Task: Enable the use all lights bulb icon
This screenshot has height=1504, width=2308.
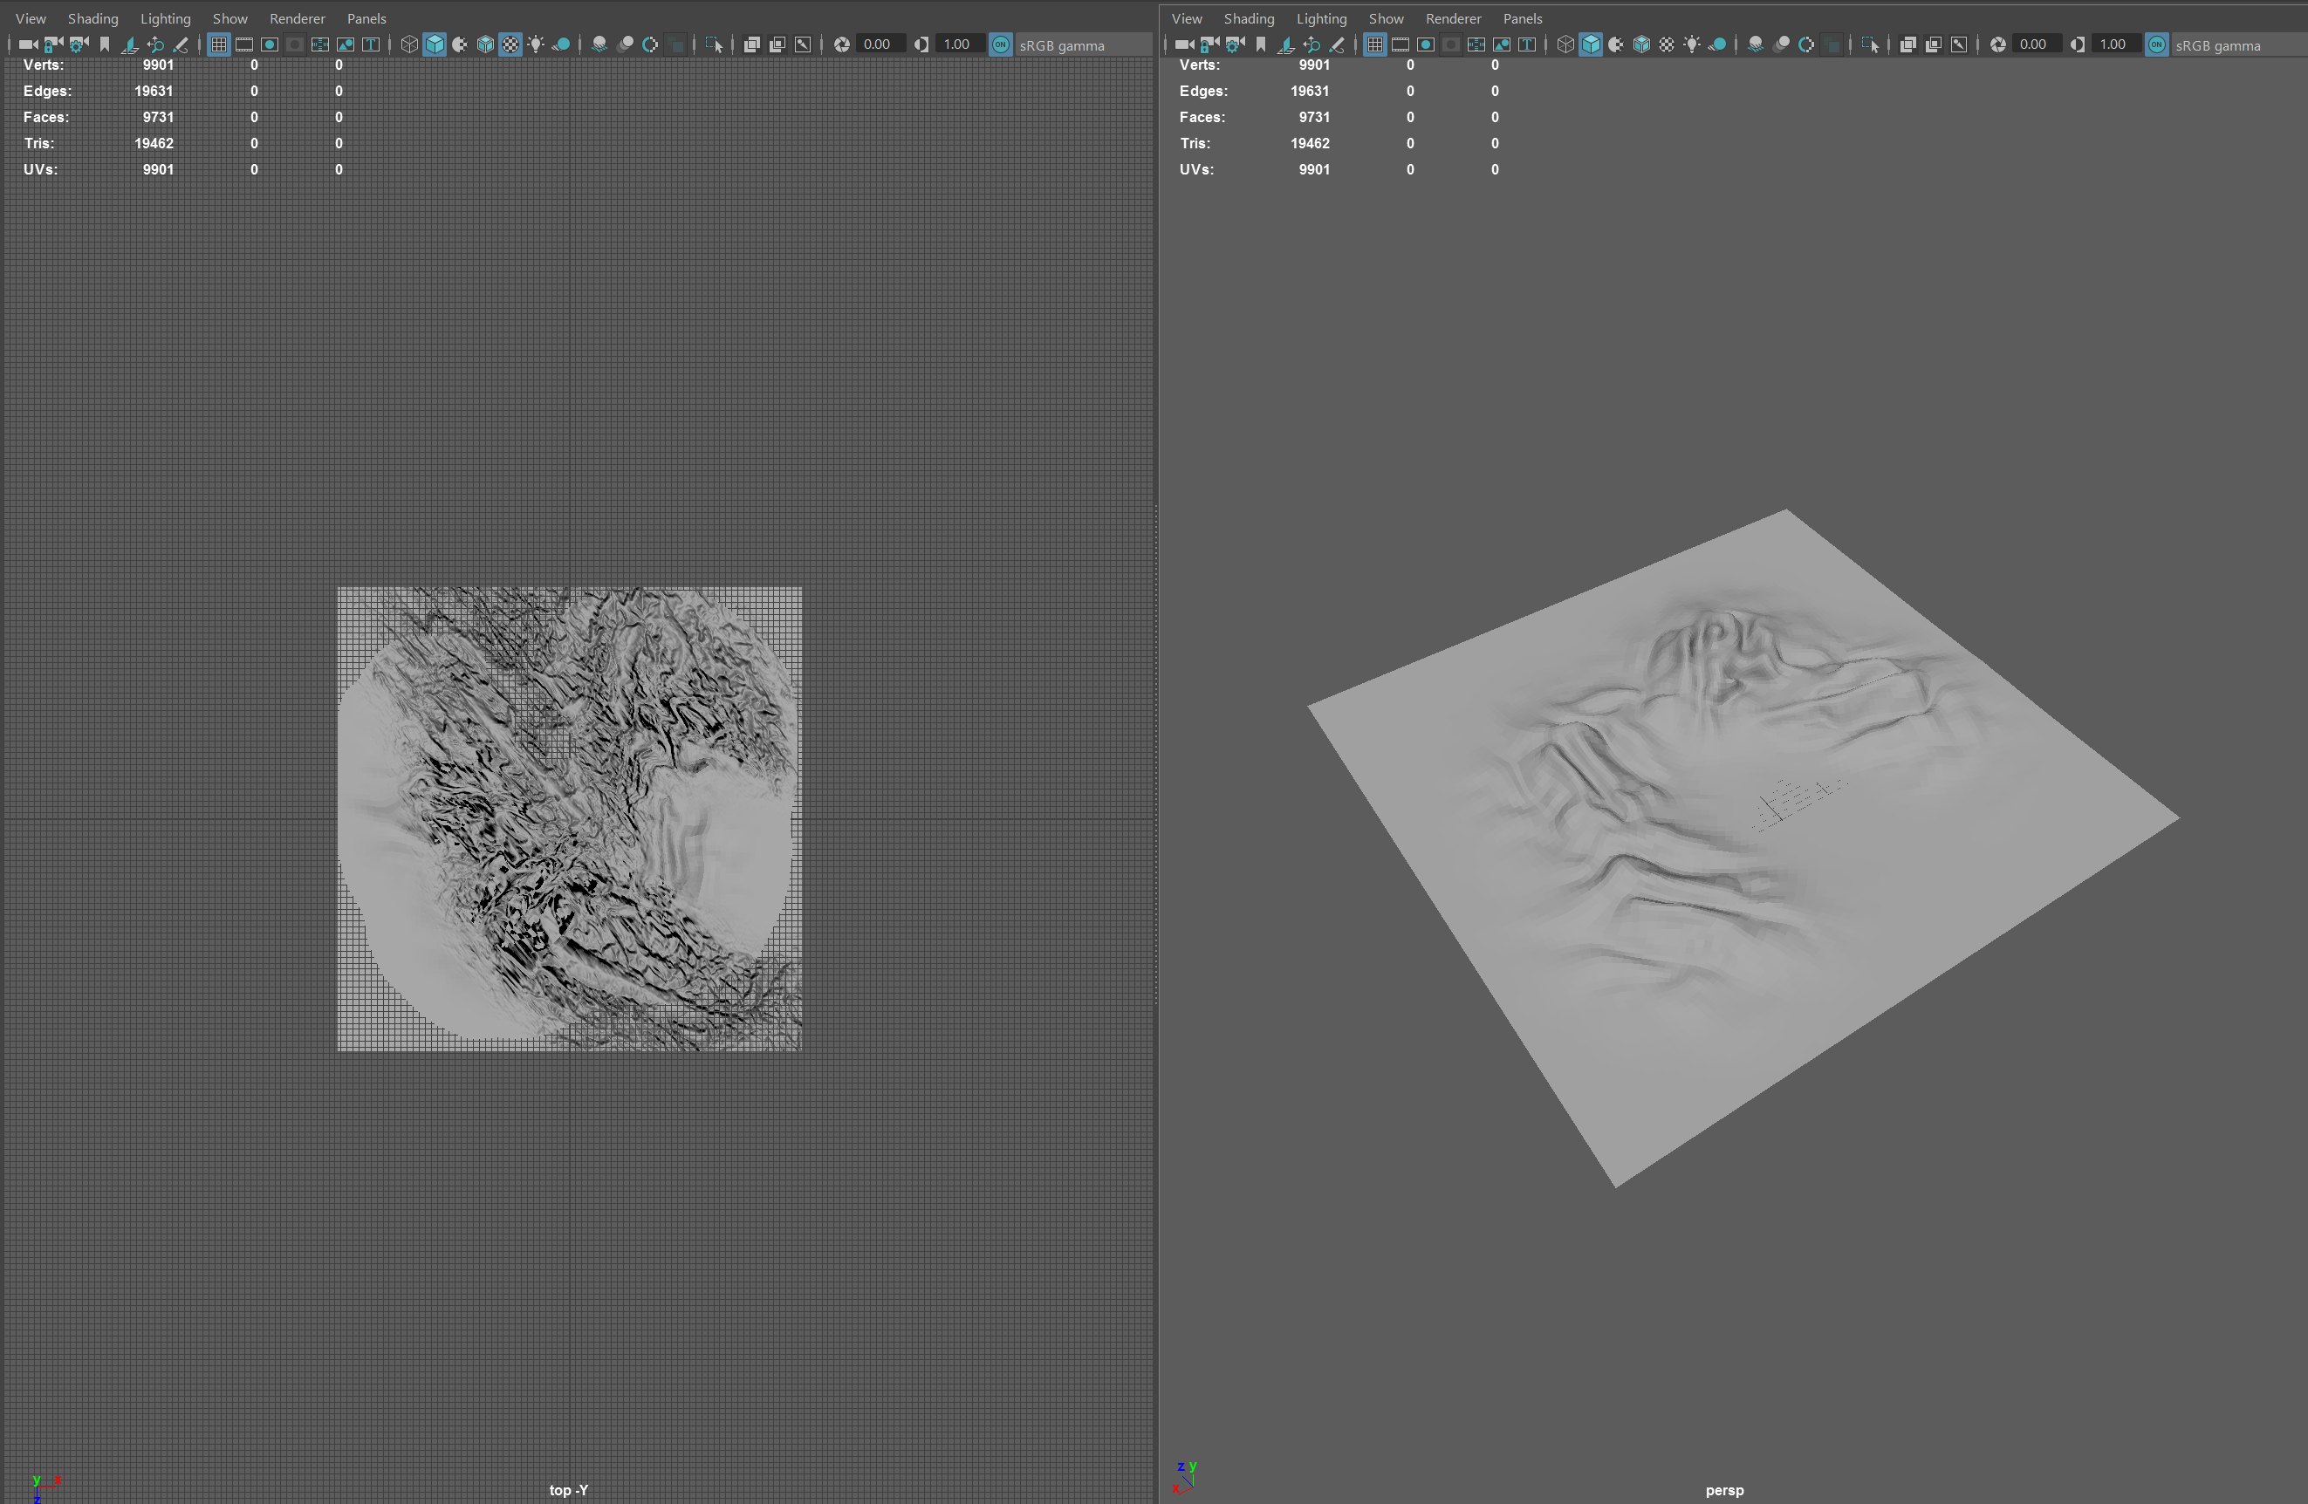Action: click(535, 44)
